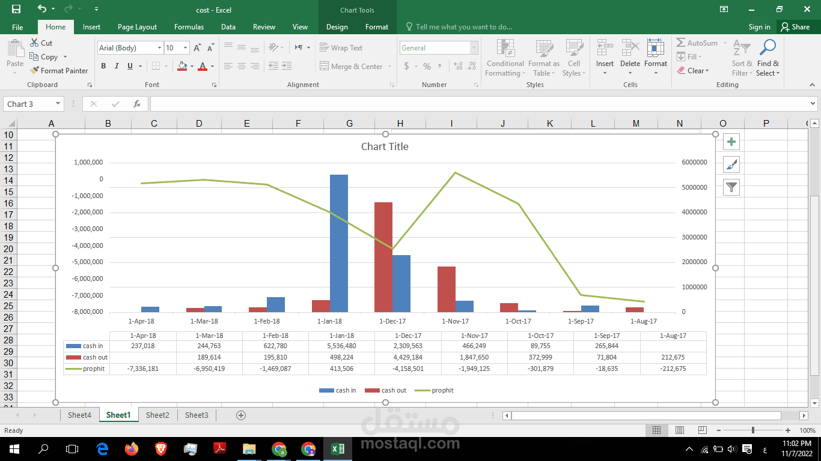The width and height of the screenshot is (821, 461).
Task: Click the Chart Elements plus icon
Action: (731, 142)
